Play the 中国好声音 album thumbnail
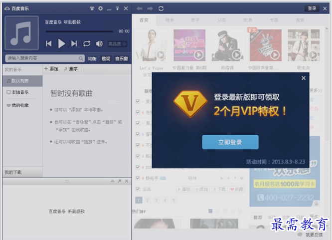The width and height of the screenshot is (332, 240). pyautogui.click(x=275, y=55)
